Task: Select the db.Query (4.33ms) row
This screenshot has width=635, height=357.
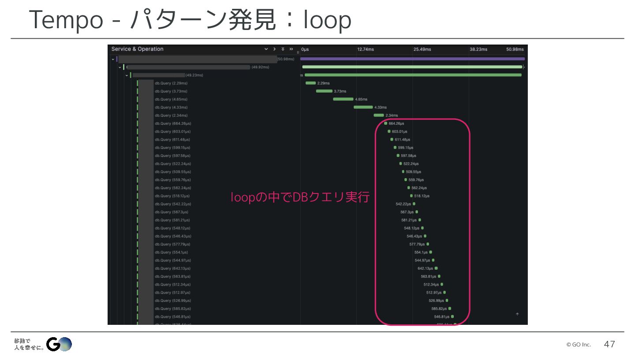Action: (171, 108)
